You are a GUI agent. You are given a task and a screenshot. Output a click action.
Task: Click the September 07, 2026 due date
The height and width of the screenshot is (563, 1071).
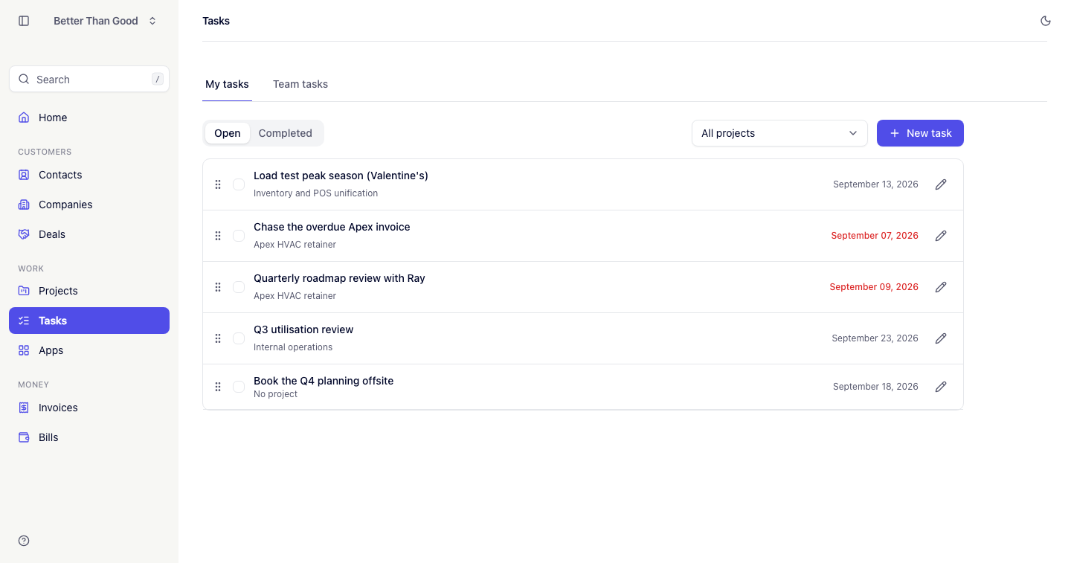tap(875, 236)
